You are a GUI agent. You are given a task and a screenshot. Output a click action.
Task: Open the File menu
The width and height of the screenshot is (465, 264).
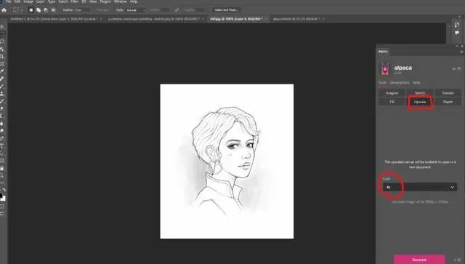pyautogui.click(x=9, y=1)
